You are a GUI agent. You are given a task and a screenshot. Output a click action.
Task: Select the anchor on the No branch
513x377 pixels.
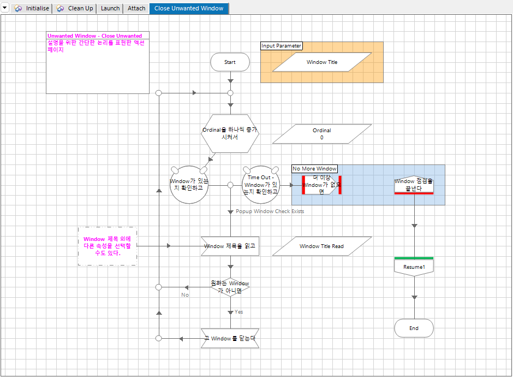[x=159, y=287]
